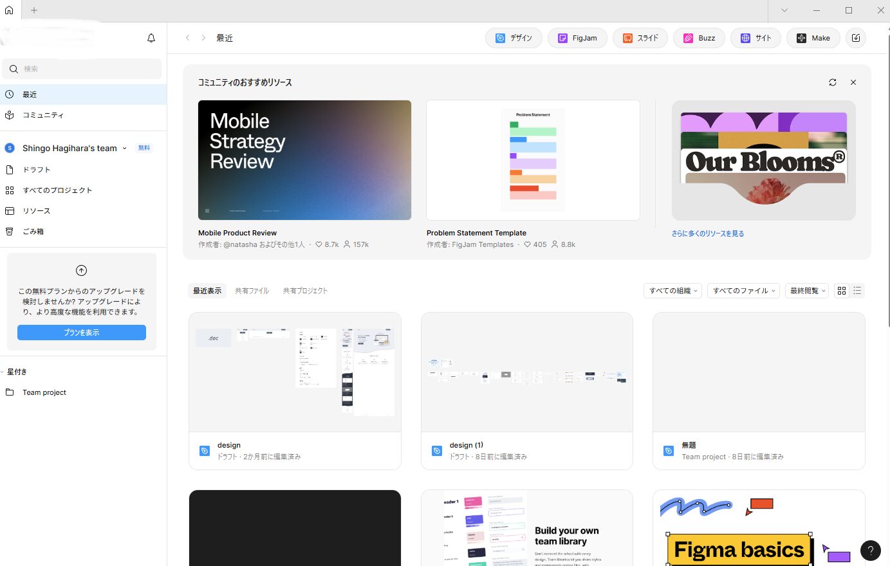The height and width of the screenshot is (566, 890).
Task: Open the help question mark button
Action: (870, 550)
